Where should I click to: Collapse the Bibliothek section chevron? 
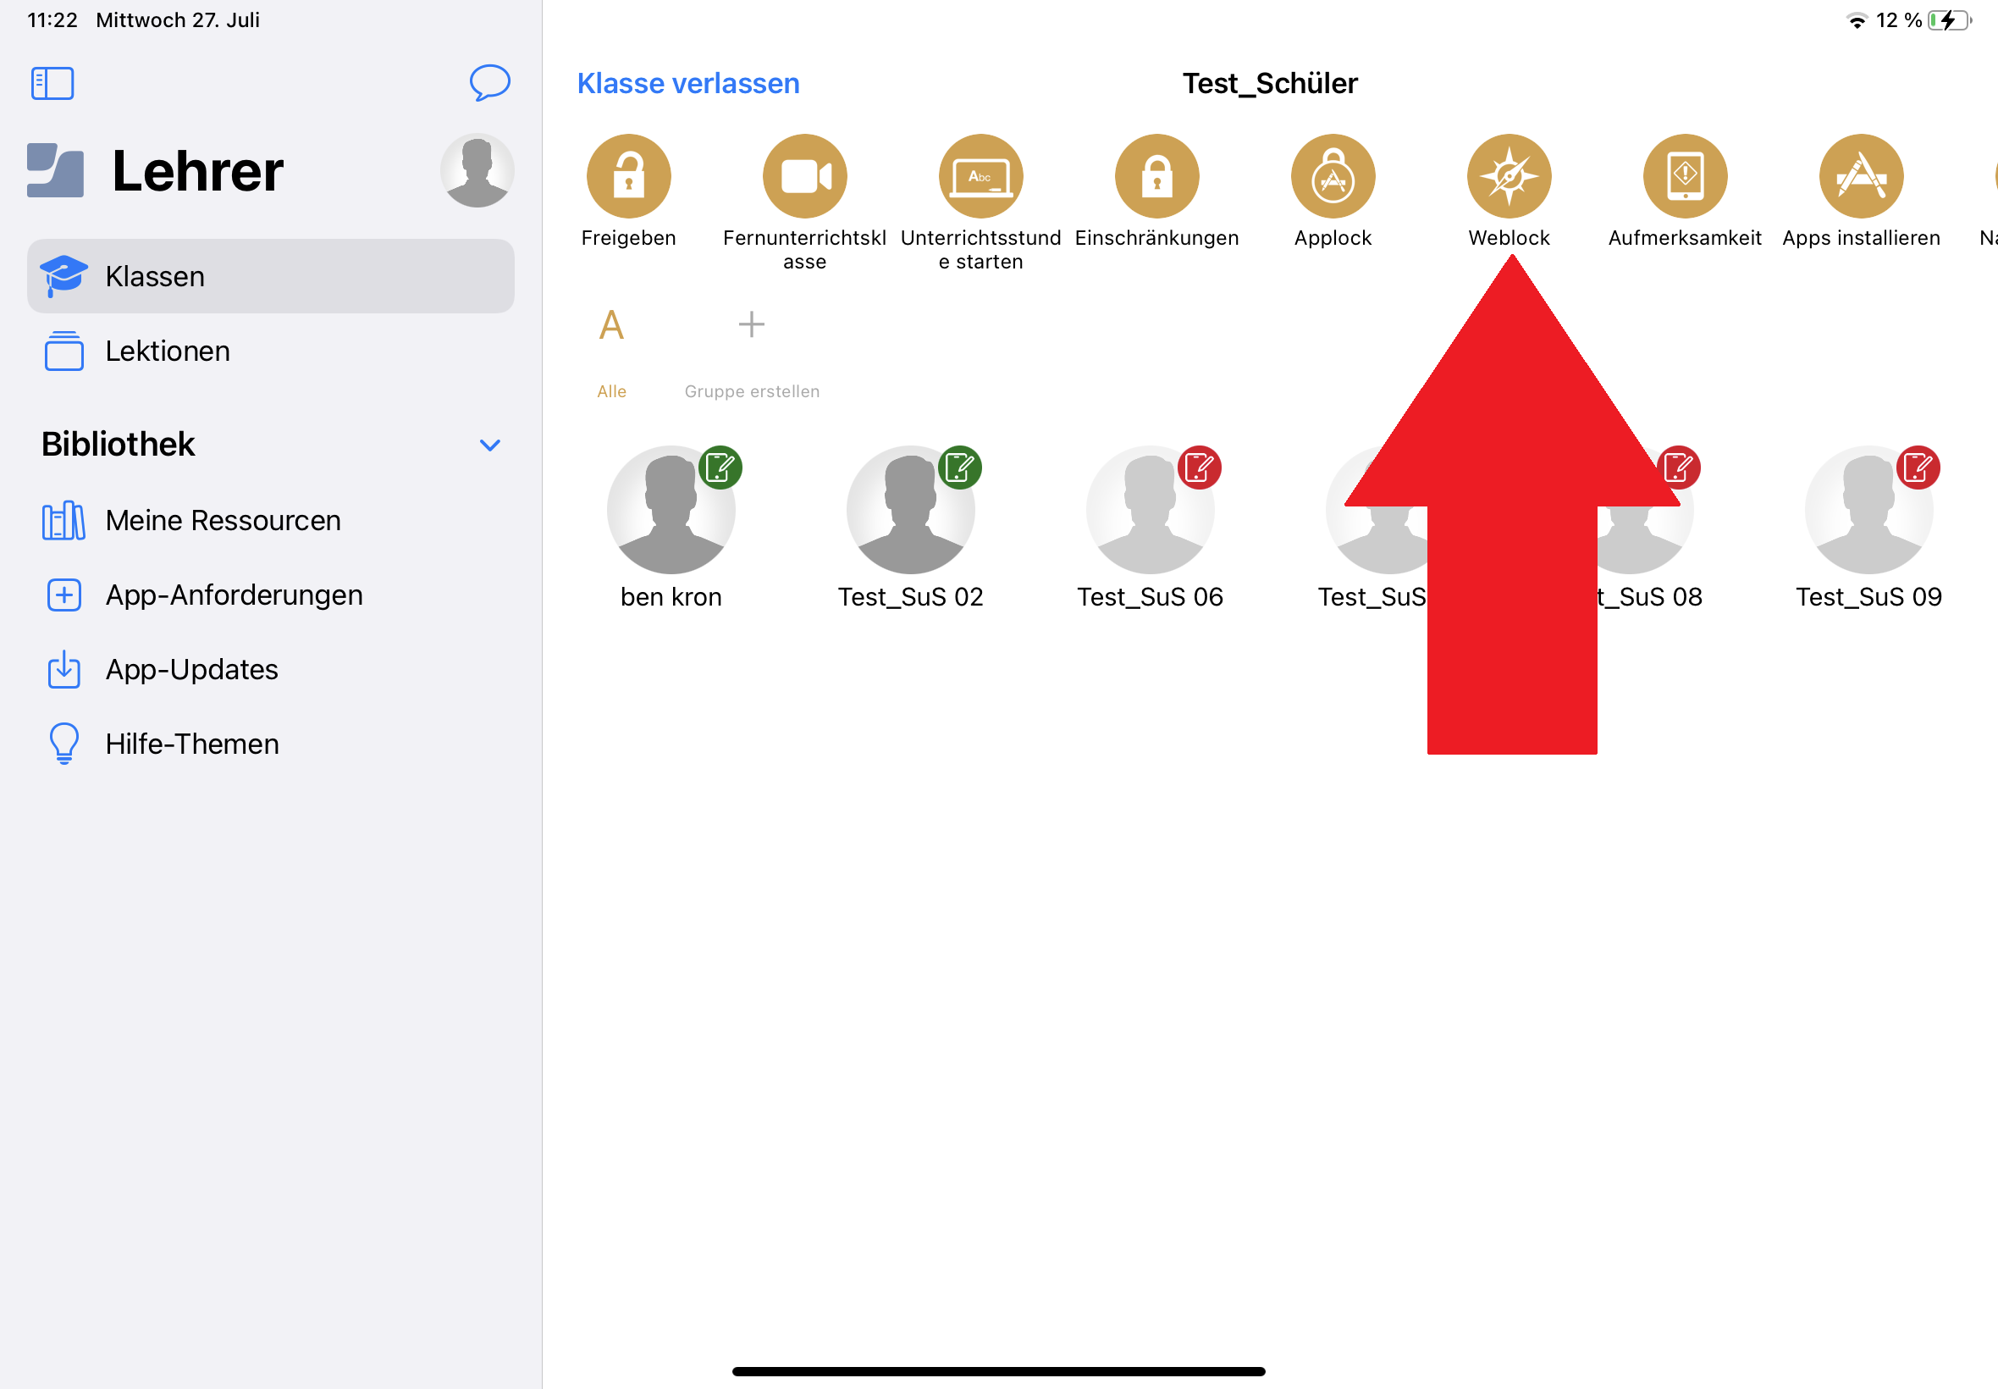pyautogui.click(x=489, y=445)
